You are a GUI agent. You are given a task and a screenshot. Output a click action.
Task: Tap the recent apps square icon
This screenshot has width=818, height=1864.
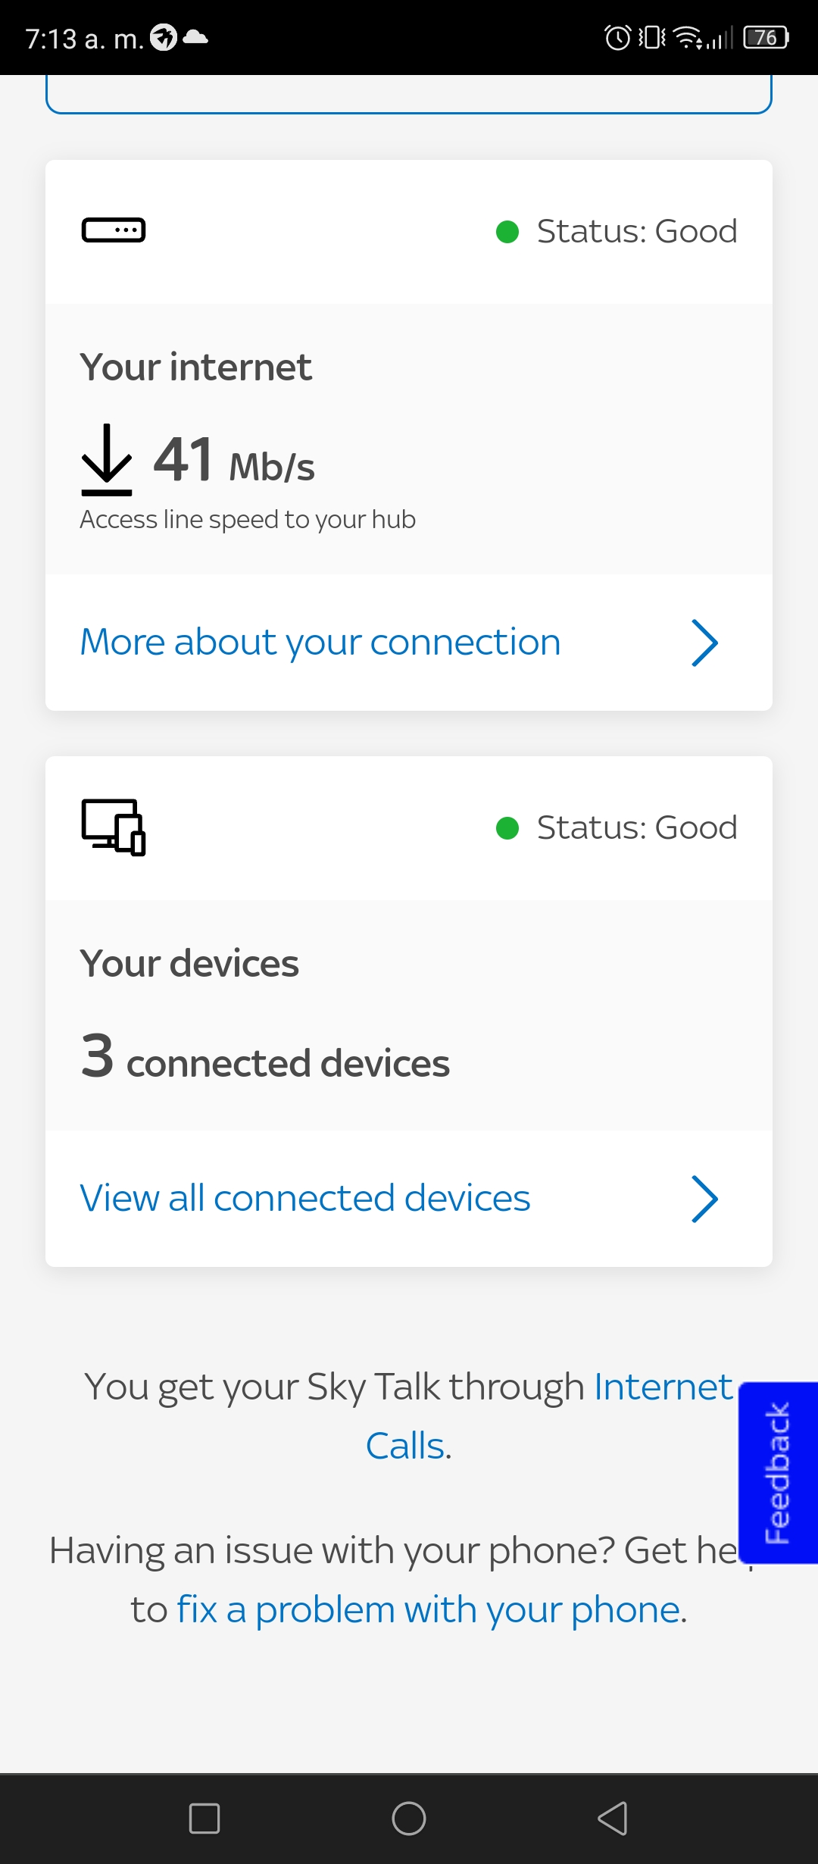coord(204,1818)
